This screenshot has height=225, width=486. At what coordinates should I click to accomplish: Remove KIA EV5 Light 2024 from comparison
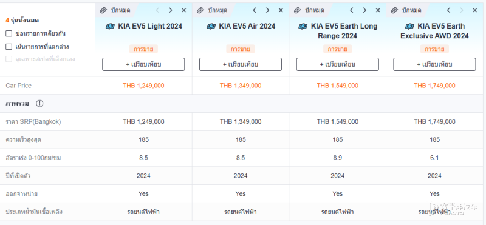184,10
